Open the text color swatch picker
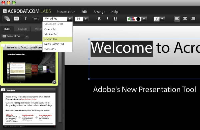 [134, 19]
